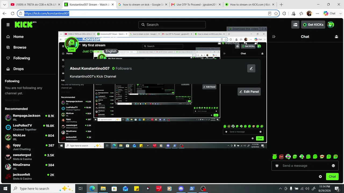Open jacksonfelt recommended channel
The image size is (344, 193).
(x=30, y=176)
